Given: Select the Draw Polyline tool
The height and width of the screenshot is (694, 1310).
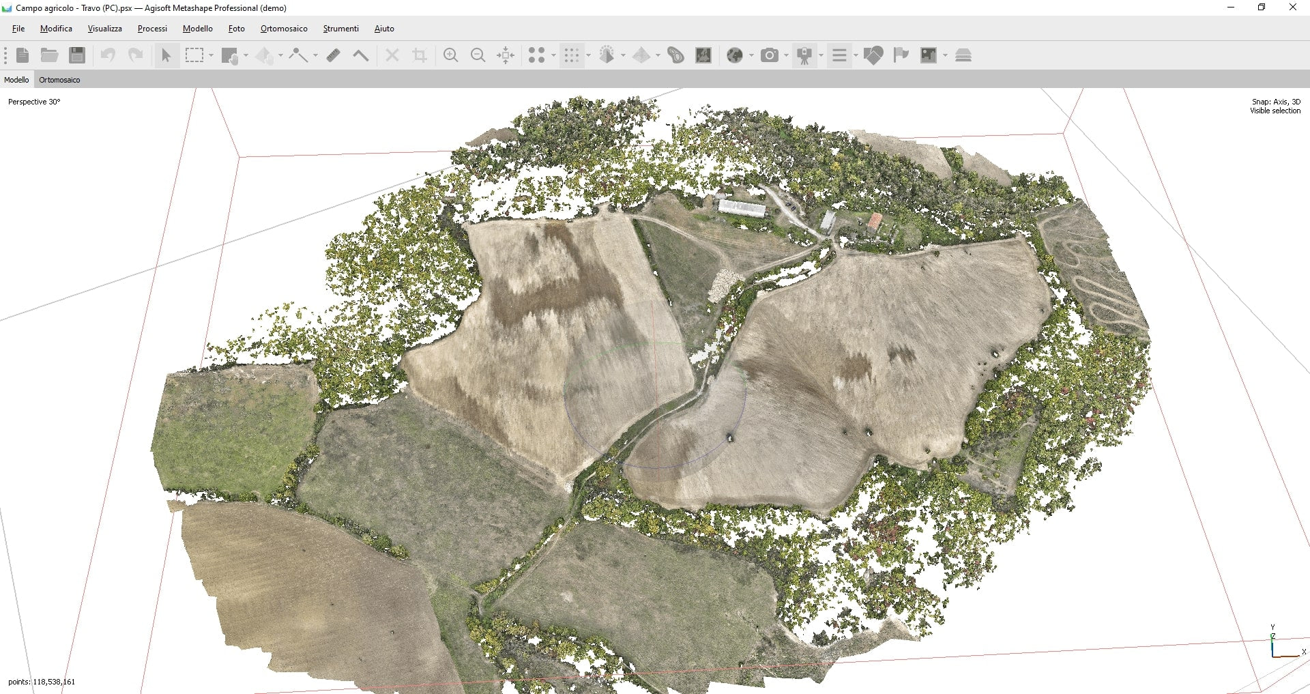Looking at the screenshot, I should (297, 55).
